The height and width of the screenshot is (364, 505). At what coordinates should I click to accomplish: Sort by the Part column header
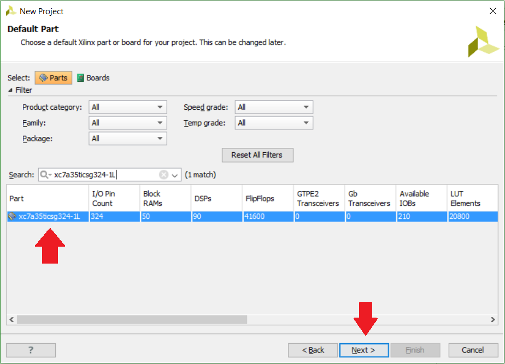pos(48,199)
